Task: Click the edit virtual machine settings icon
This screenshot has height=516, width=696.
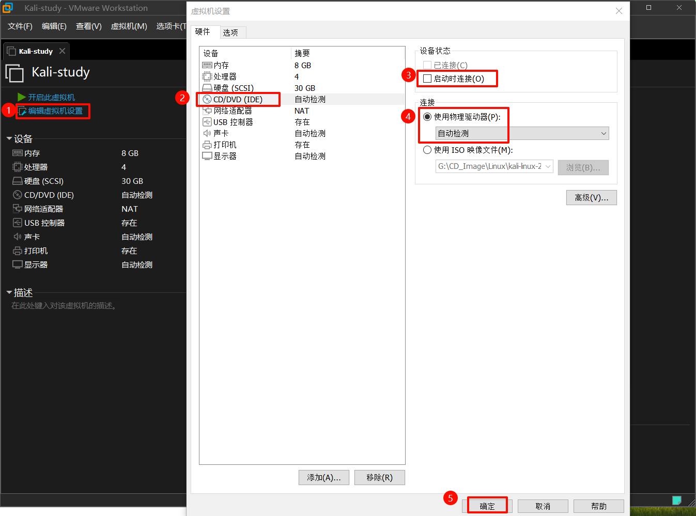Action: [22, 111]
